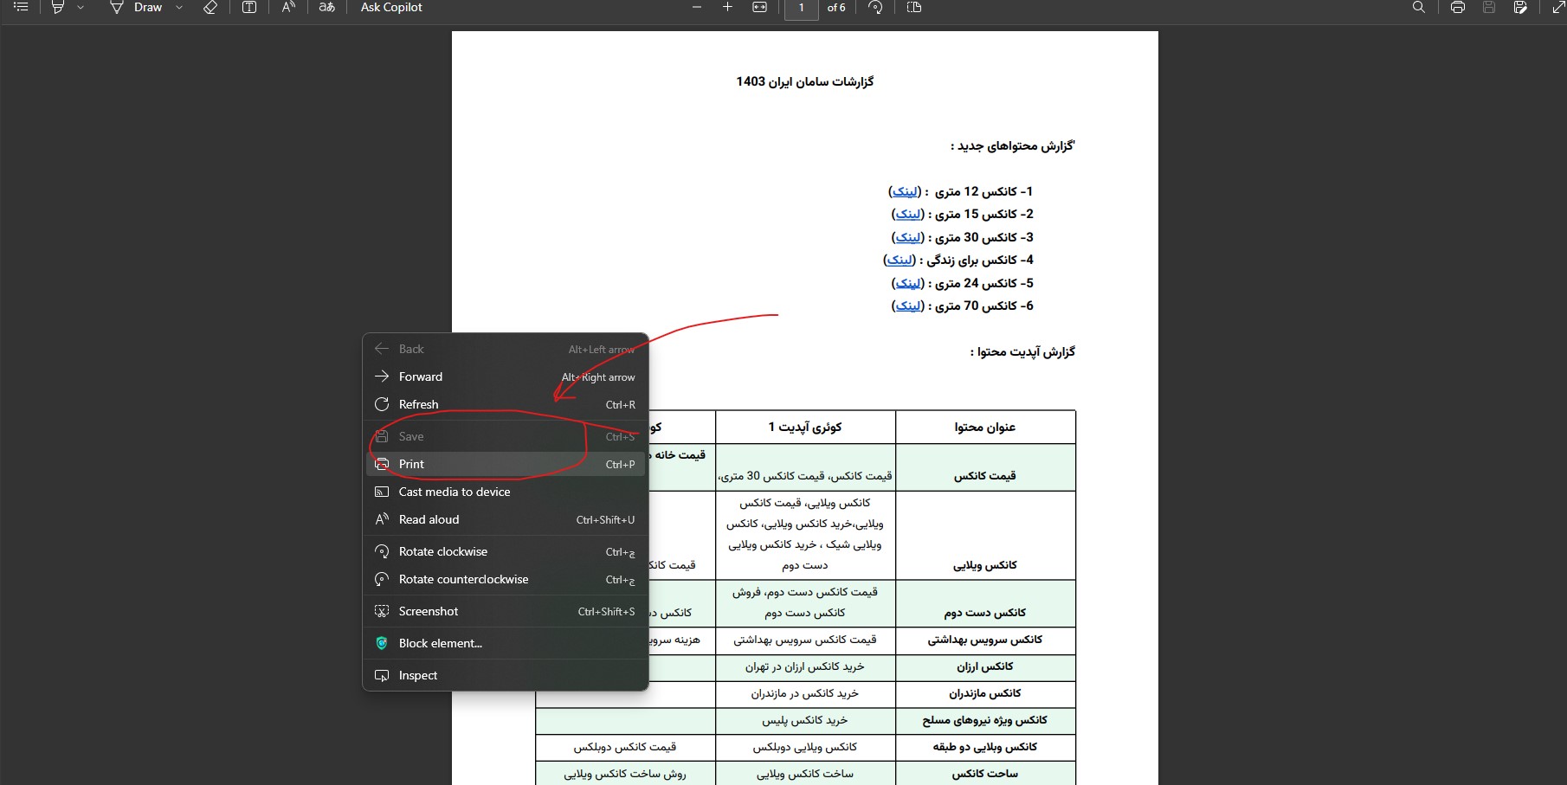1567x785 pixels.
Task: Click the کانکس مازندران title cell
Action: point(985,693)
